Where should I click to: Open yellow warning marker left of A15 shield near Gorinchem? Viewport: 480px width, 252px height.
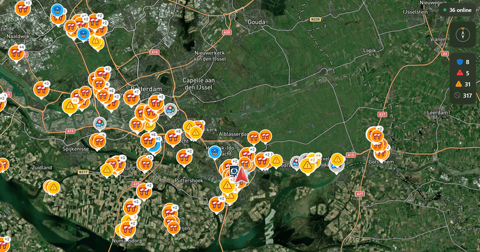pyautogui.click(x=337, y=160)
